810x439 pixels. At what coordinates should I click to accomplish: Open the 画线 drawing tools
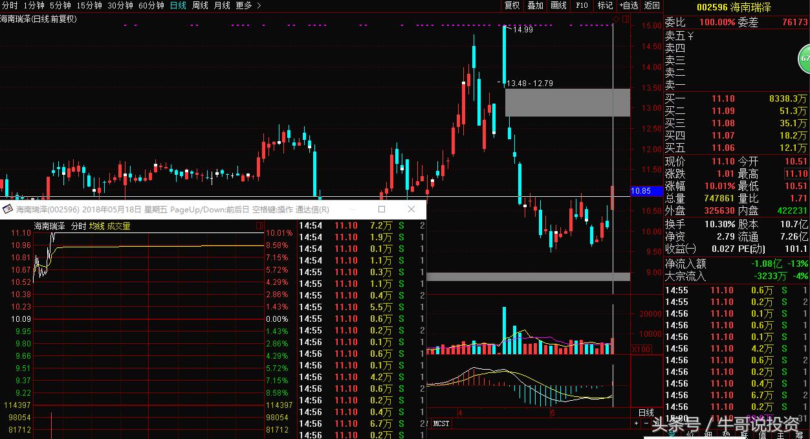558,5
